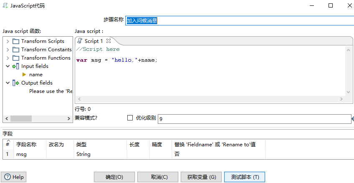Toggle the 兼容模式 checkbox
354x183 pixels.
point(130,118)
